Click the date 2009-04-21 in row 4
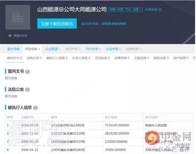 click(x=30, y=150)
